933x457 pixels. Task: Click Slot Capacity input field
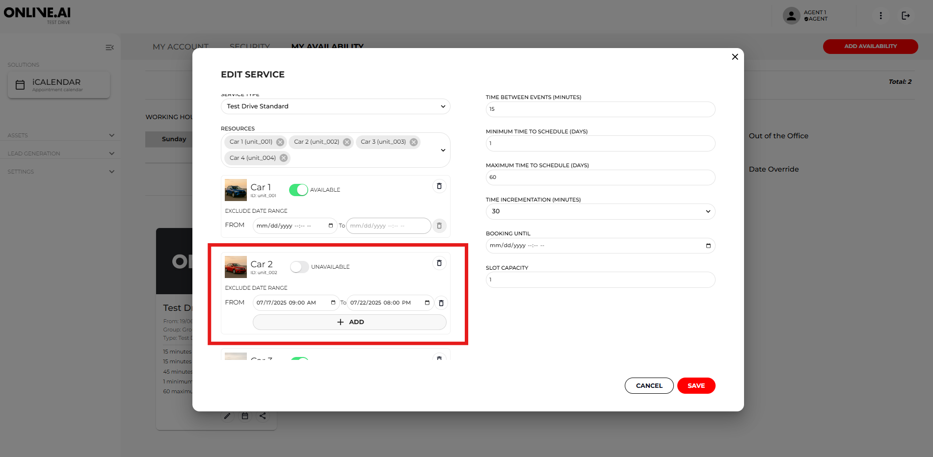point(600,280)
